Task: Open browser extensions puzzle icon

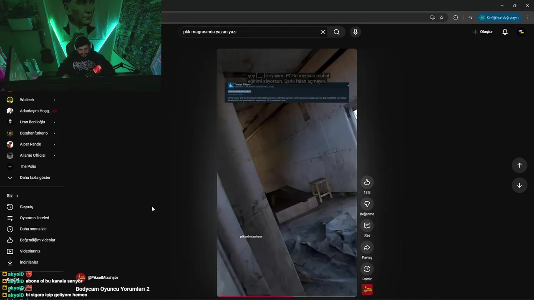Action: pos(456,17)
